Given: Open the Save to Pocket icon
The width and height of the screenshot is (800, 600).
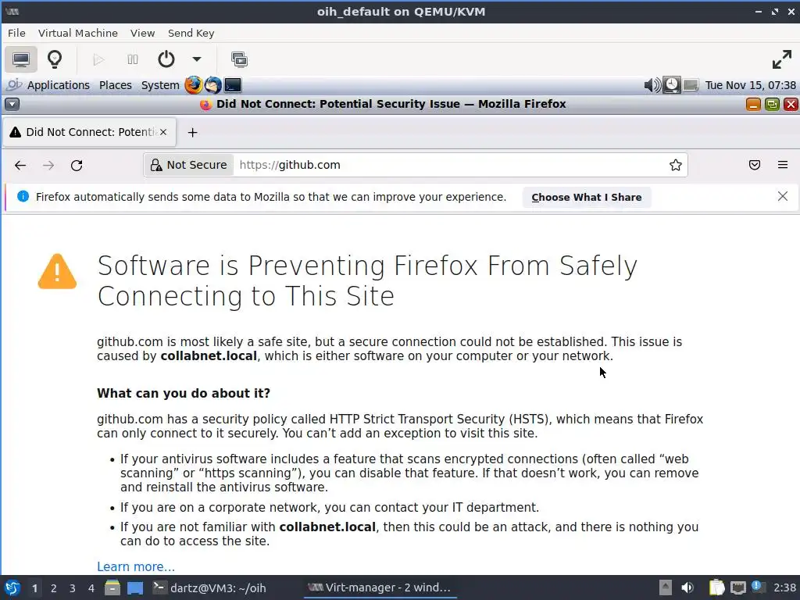Looking at the screenshot, I should coord(755,165).
